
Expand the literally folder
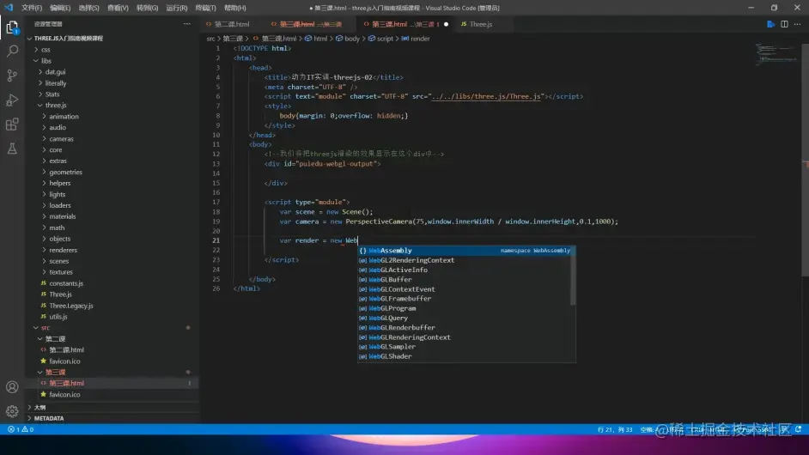coord(56,83)
